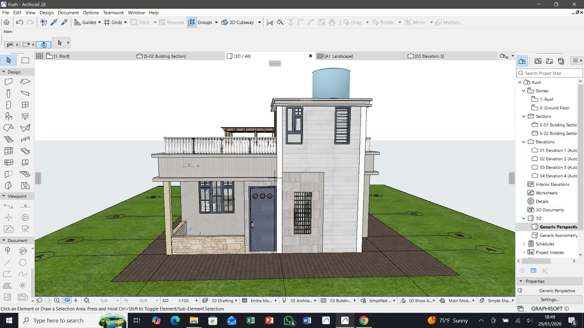Select the Door tool

(8, 105)
